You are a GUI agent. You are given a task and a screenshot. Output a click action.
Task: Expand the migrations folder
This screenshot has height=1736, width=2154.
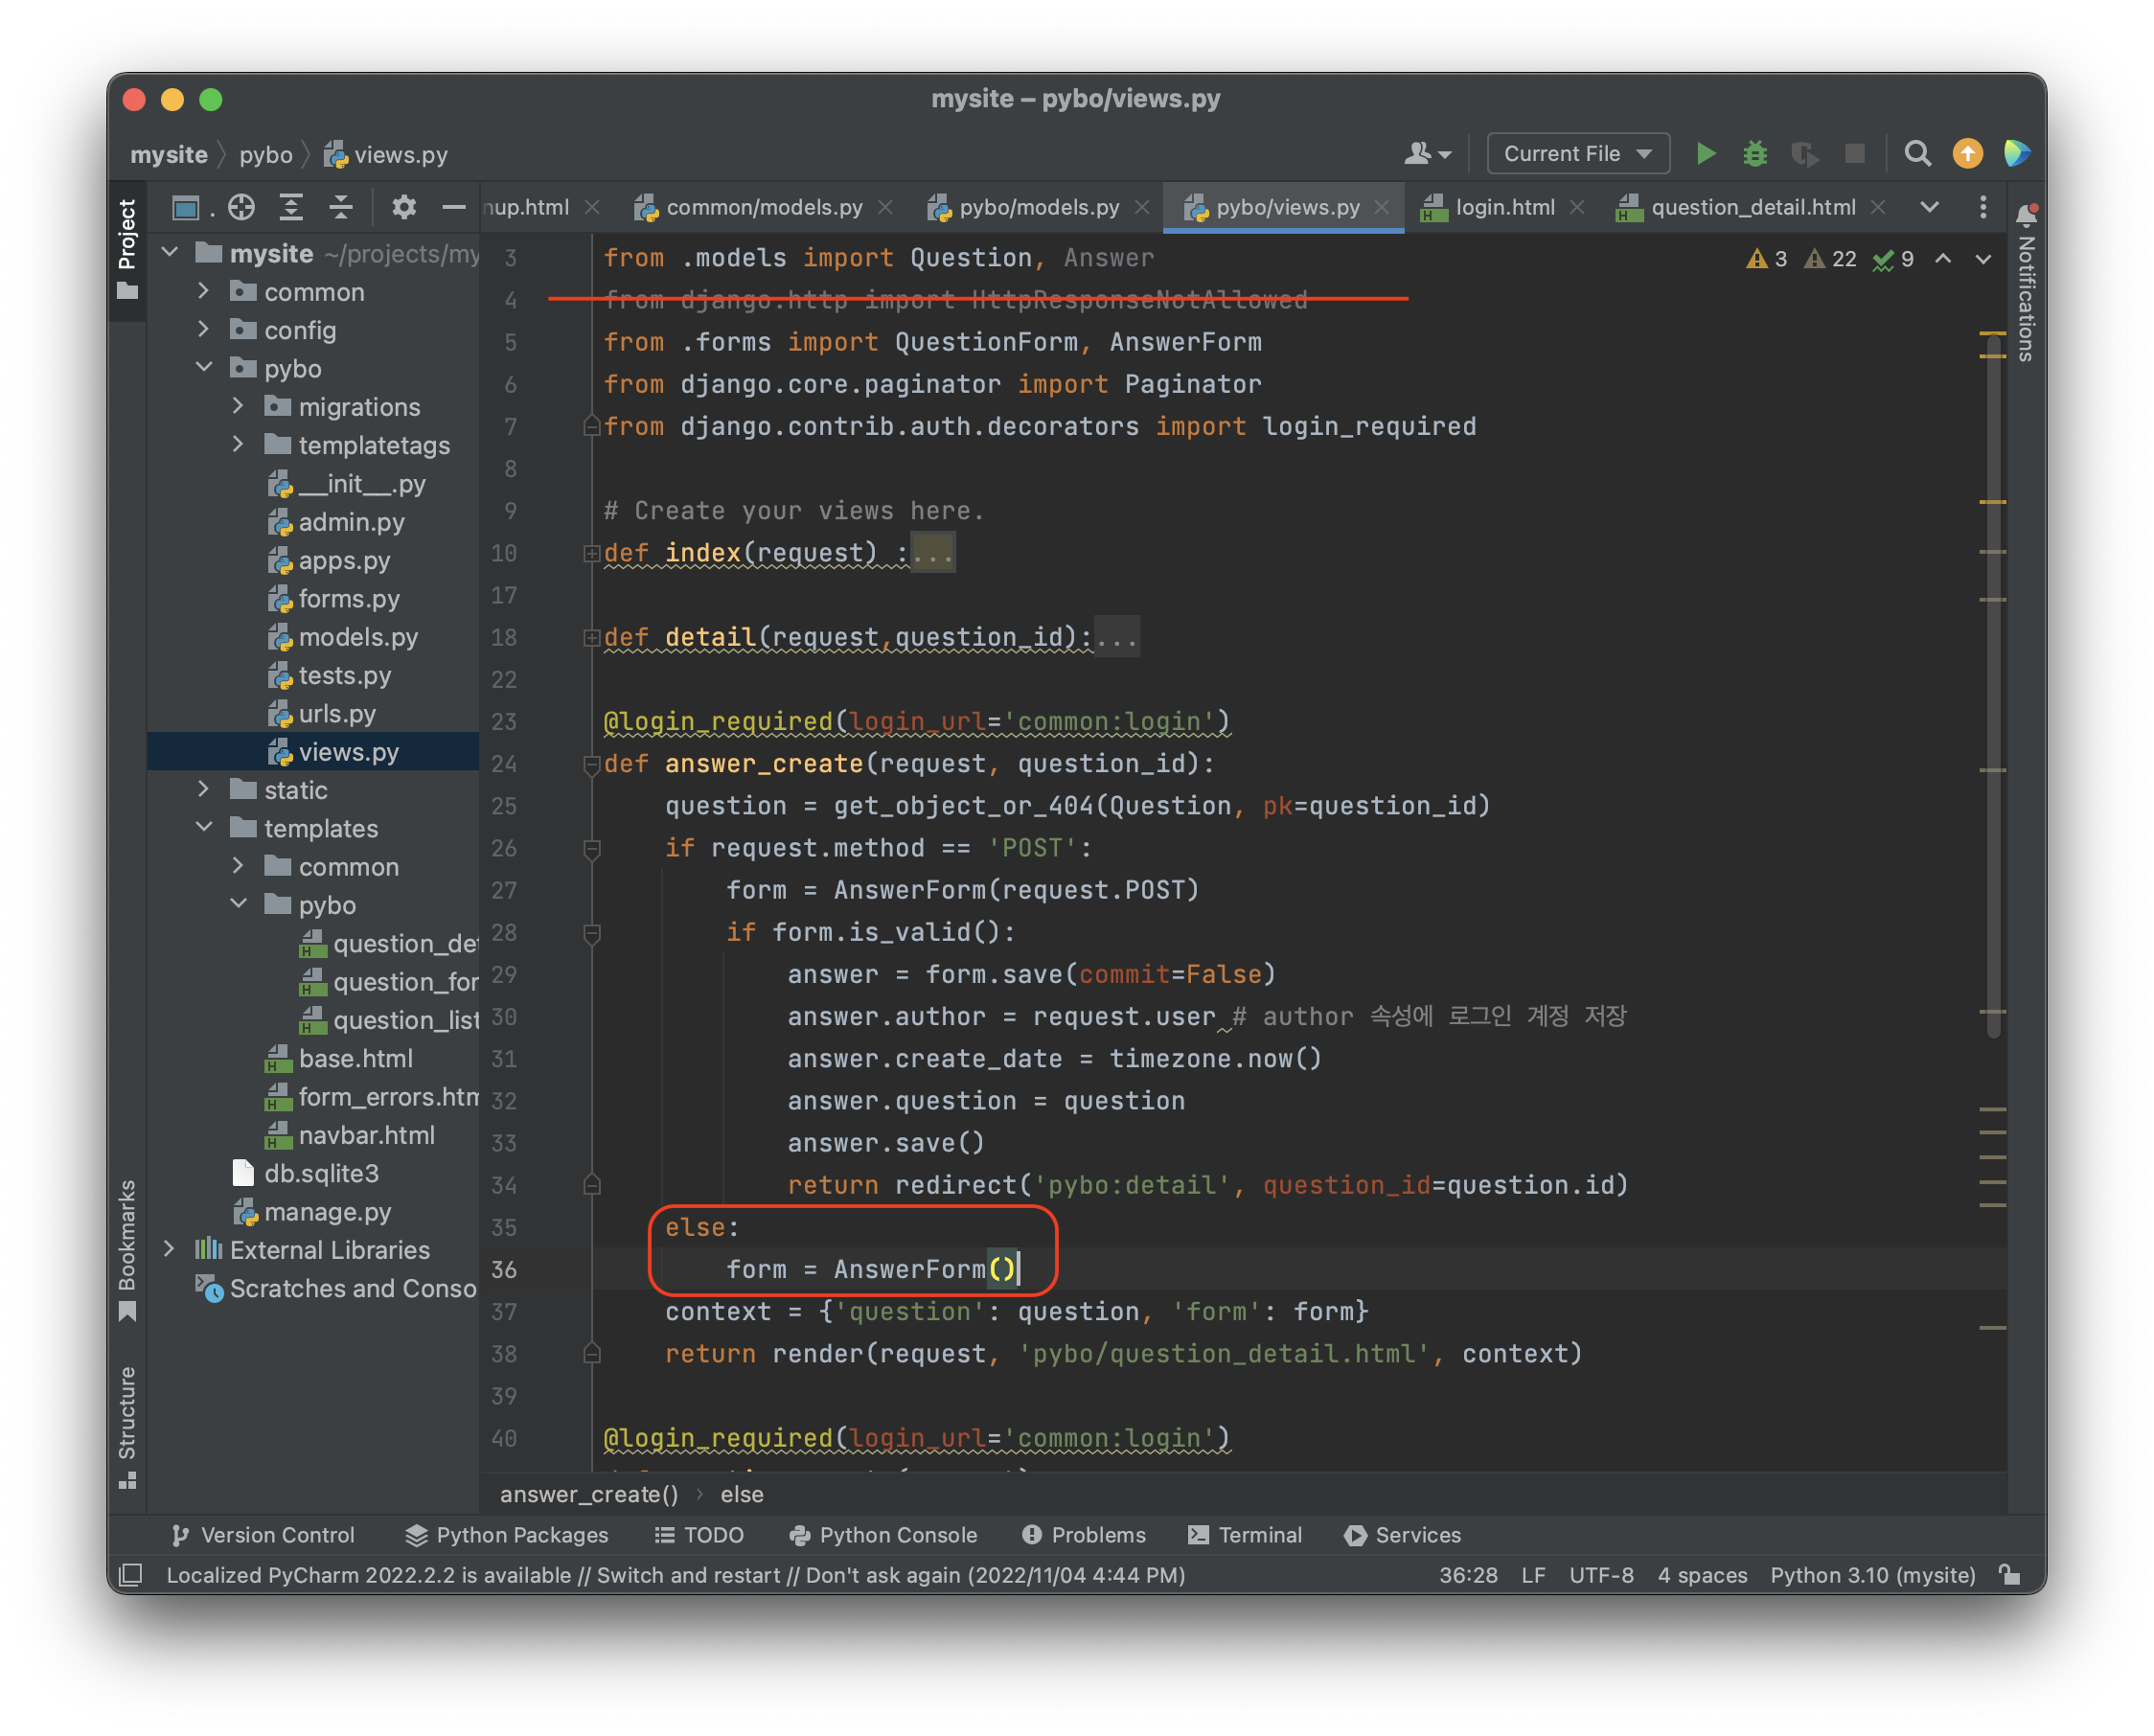[x=238, y=406]
